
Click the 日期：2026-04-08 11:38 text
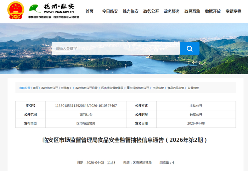96,163
